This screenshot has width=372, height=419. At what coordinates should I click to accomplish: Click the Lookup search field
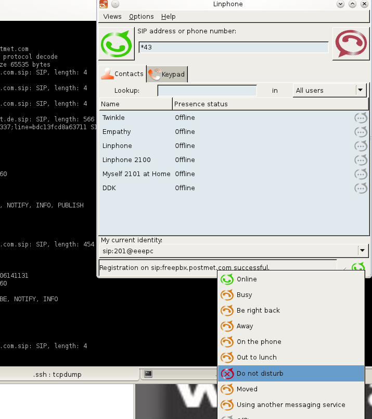coord(207,91)
